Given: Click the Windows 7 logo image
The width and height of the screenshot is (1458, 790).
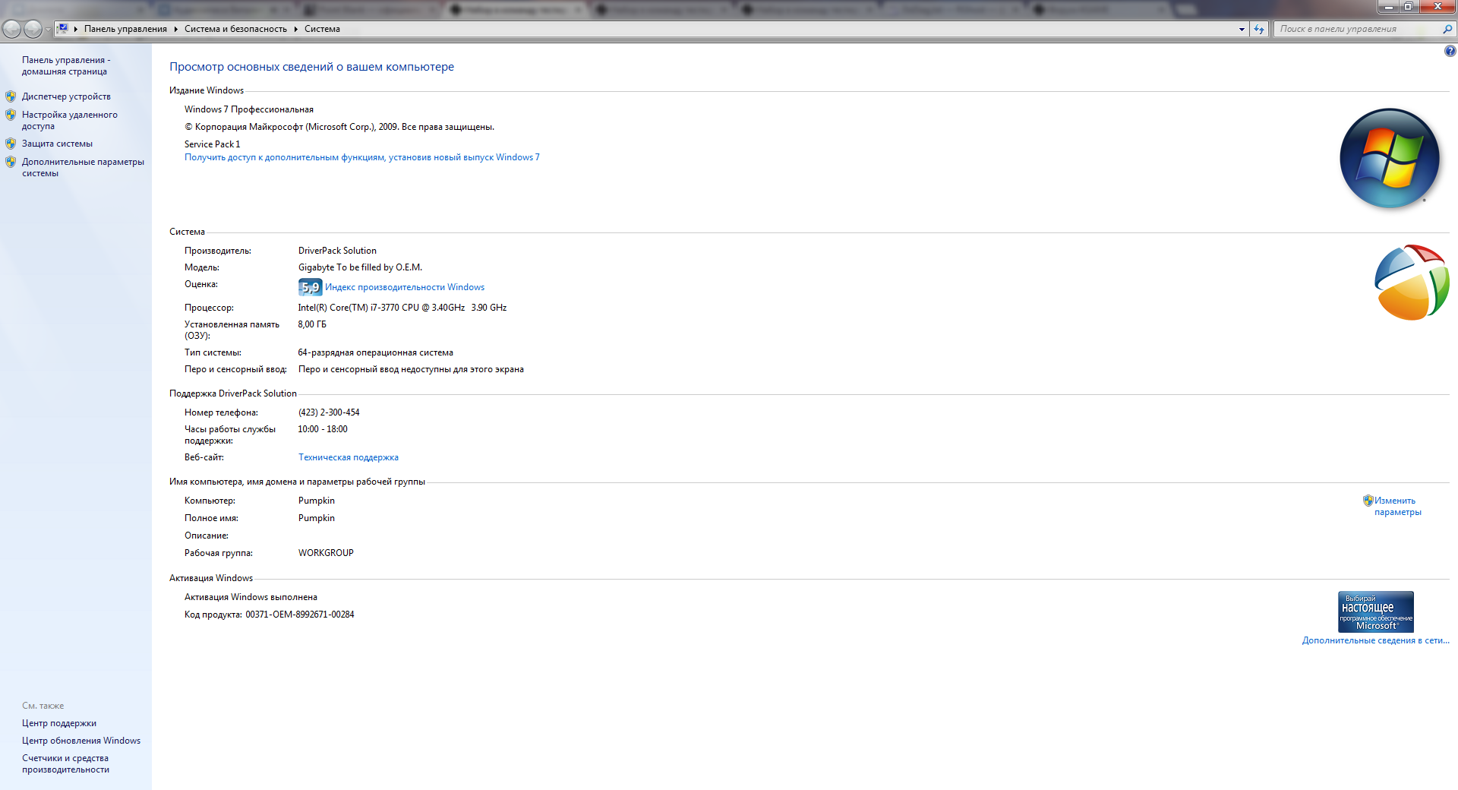Looking at the screenshot, I should coord(1390,159).
